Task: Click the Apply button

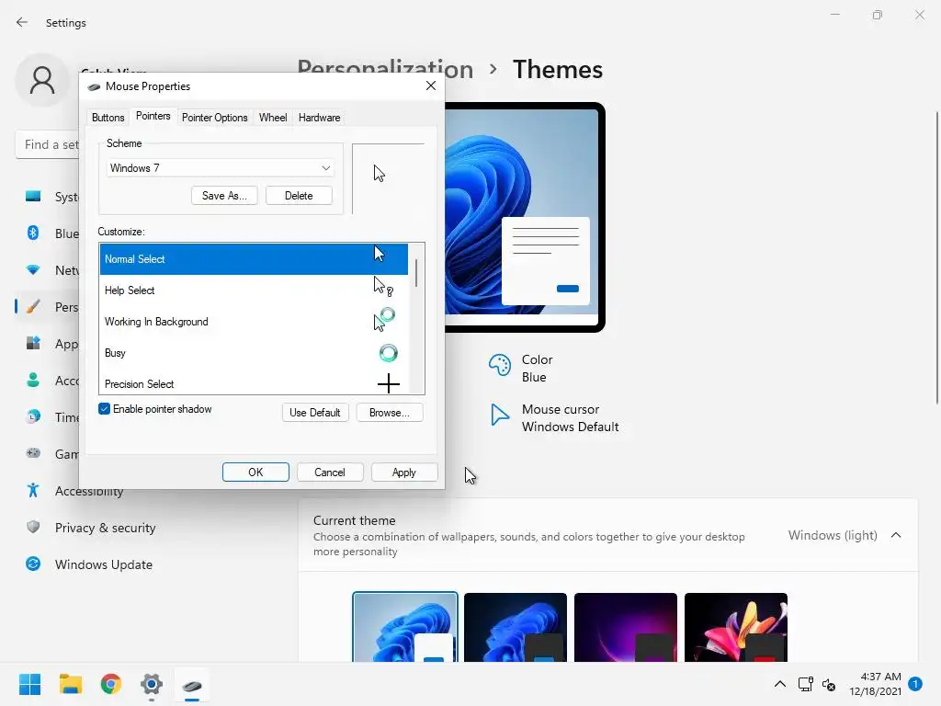Action: coord(404,473)
